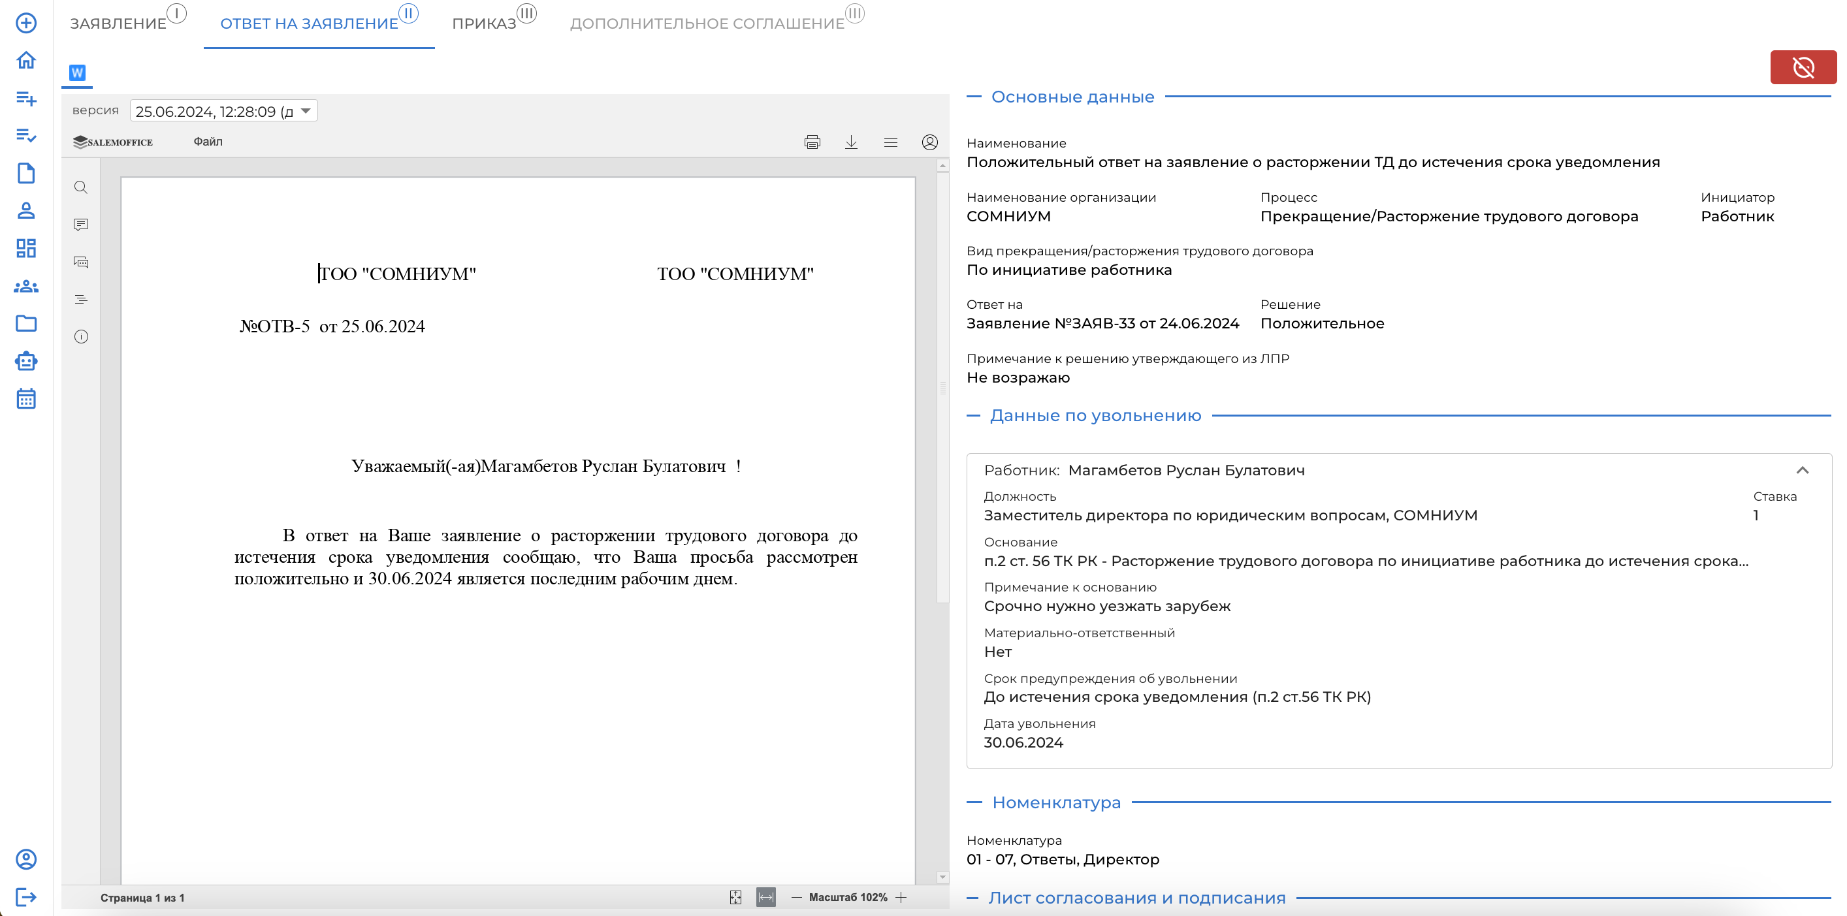Click the document vertical scrollbar
The image size is (1847, 916).
click(942, 387)
